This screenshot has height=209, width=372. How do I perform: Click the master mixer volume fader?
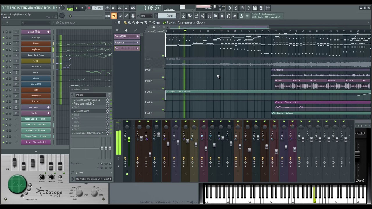(129, 140)
